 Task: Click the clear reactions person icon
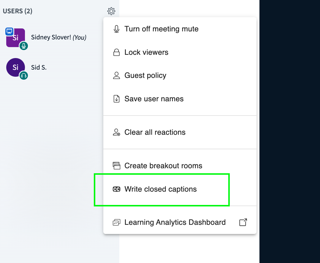[116, 132]
